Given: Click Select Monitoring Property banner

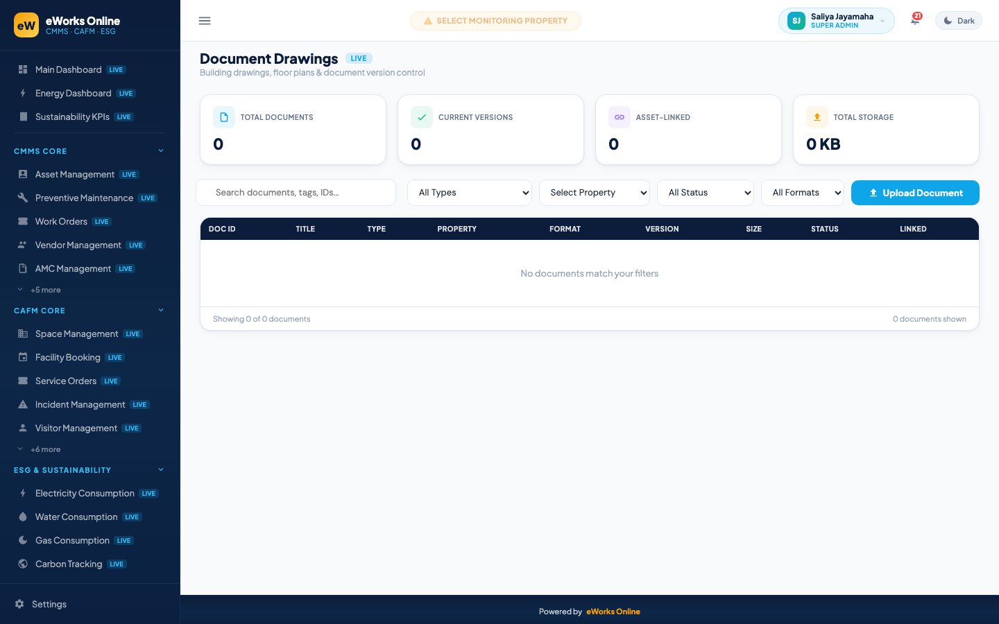Looking at the screenshot, I should tap(495, 21).
